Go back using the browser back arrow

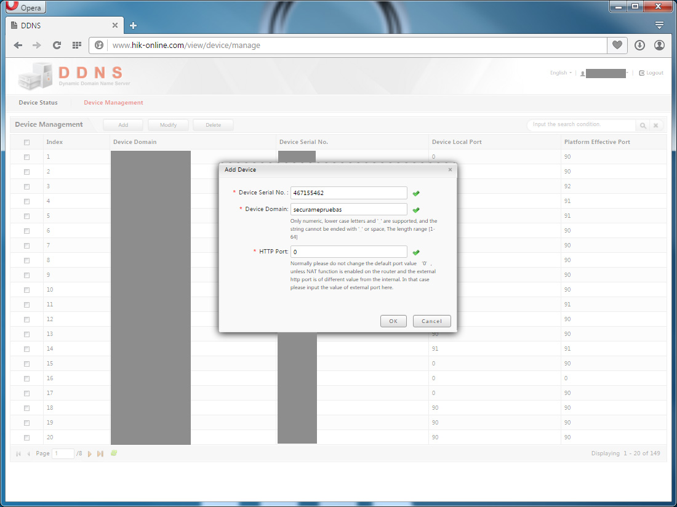click(x=18, y=46)
